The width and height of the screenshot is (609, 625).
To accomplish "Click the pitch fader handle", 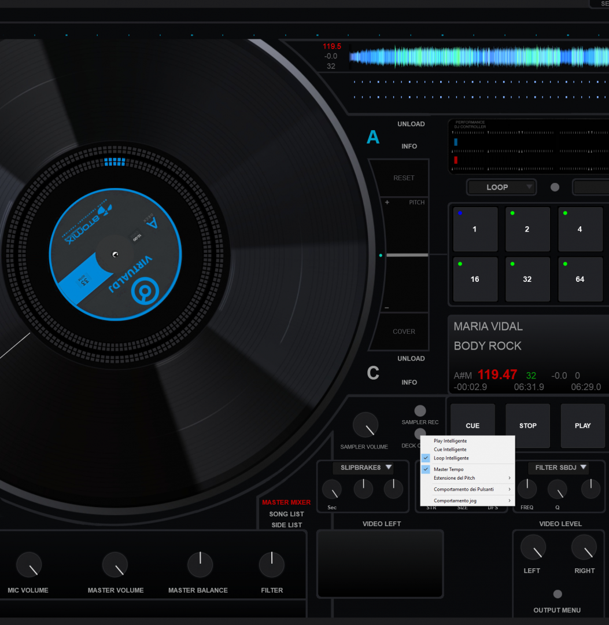I will click(407, 255).
